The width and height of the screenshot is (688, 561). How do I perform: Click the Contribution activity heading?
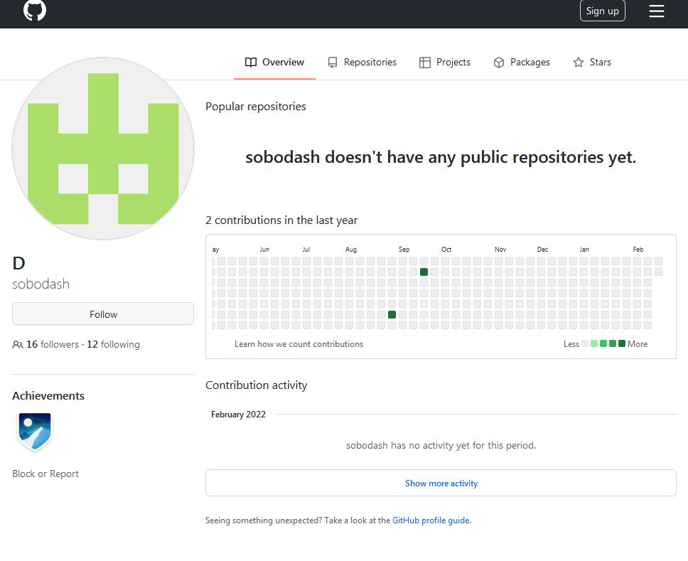[x=257, y=385]
